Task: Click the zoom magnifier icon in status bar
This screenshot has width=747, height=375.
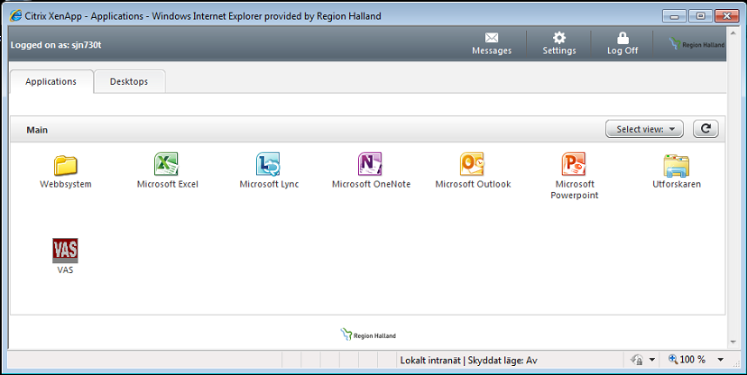Action: 673,360
